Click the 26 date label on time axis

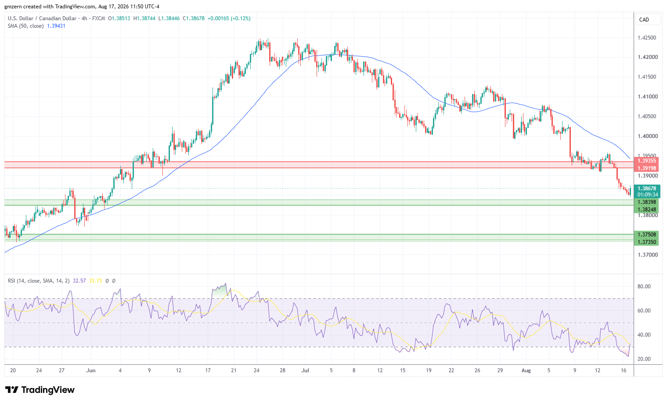477,370
